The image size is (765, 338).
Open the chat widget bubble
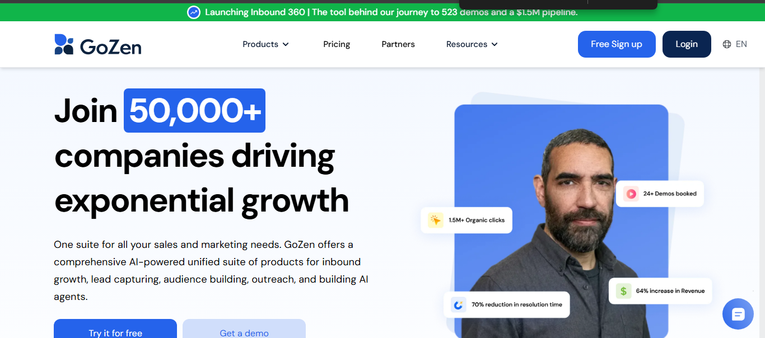(738, 314)
